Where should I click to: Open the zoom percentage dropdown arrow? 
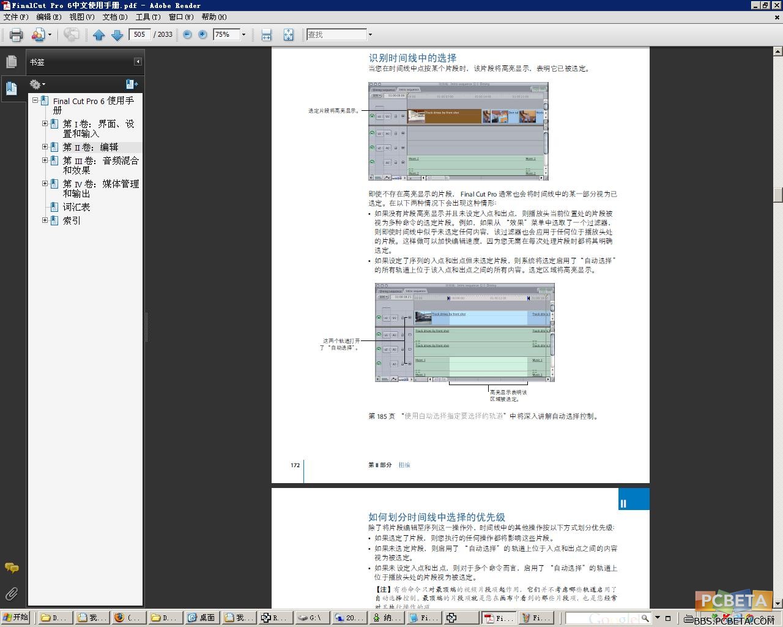tap(243, 35)
